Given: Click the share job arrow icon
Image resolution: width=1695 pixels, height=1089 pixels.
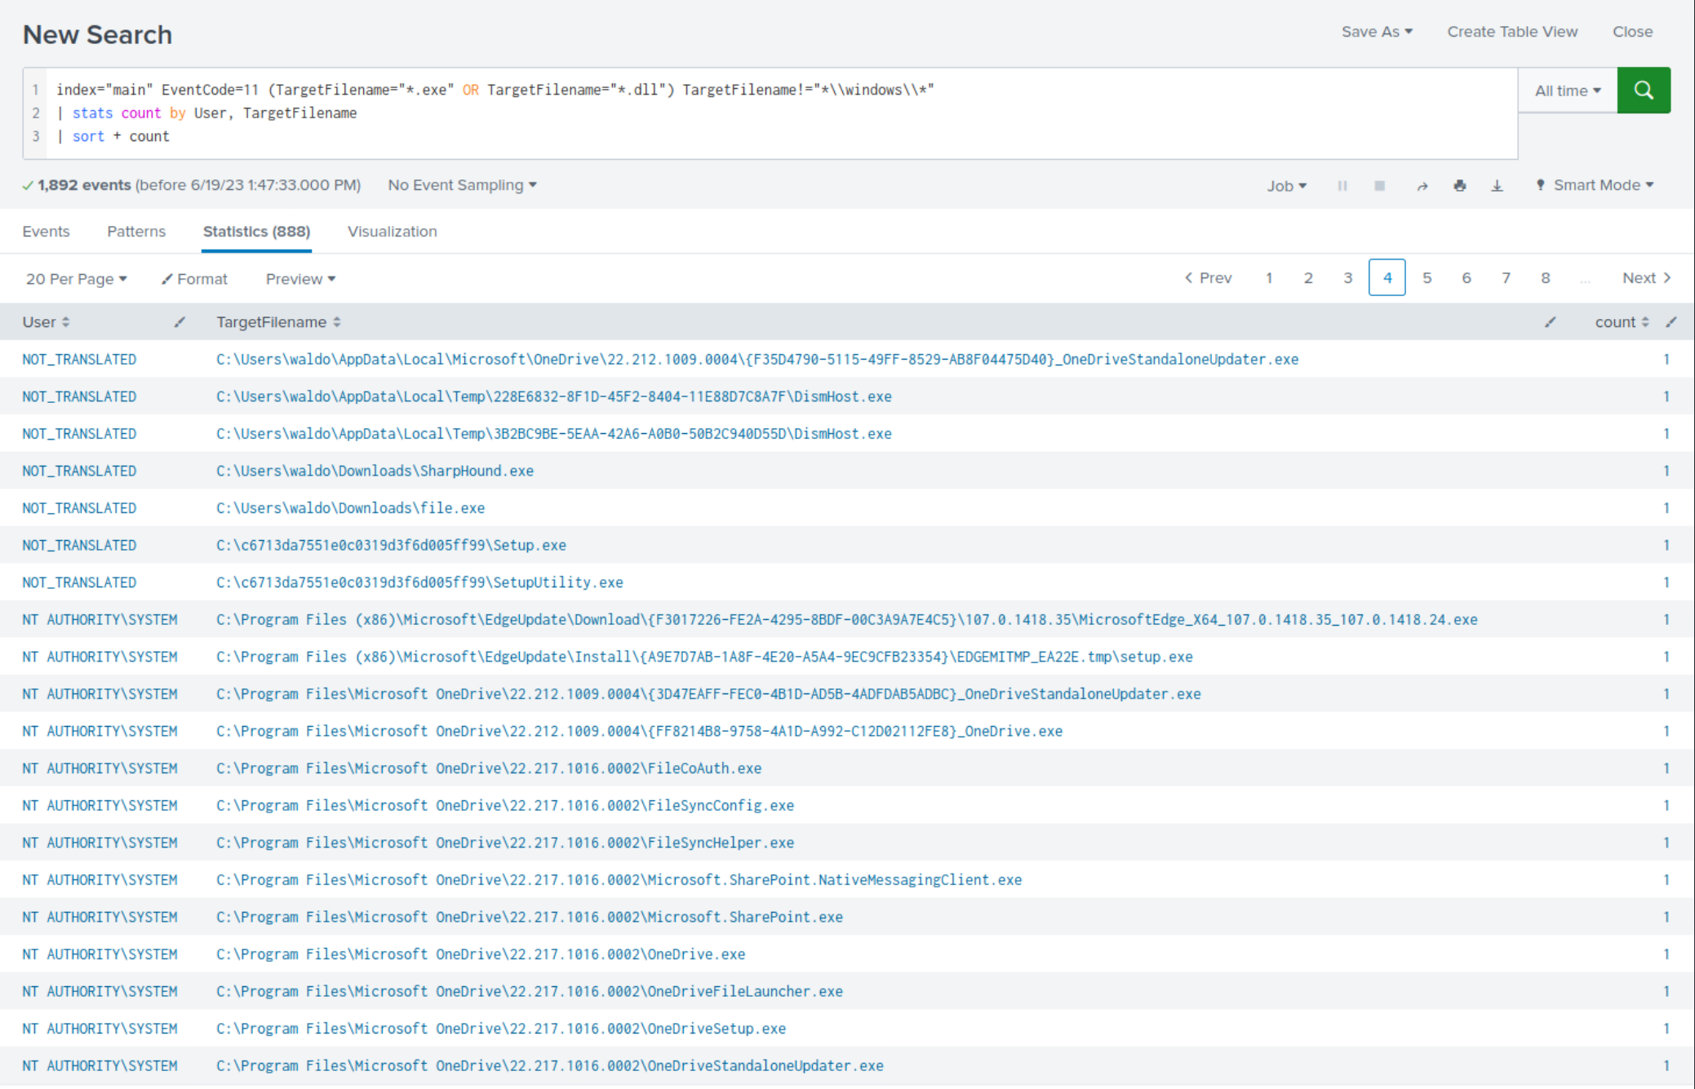Looking at the screenshot, I should tap(1422, 186).
